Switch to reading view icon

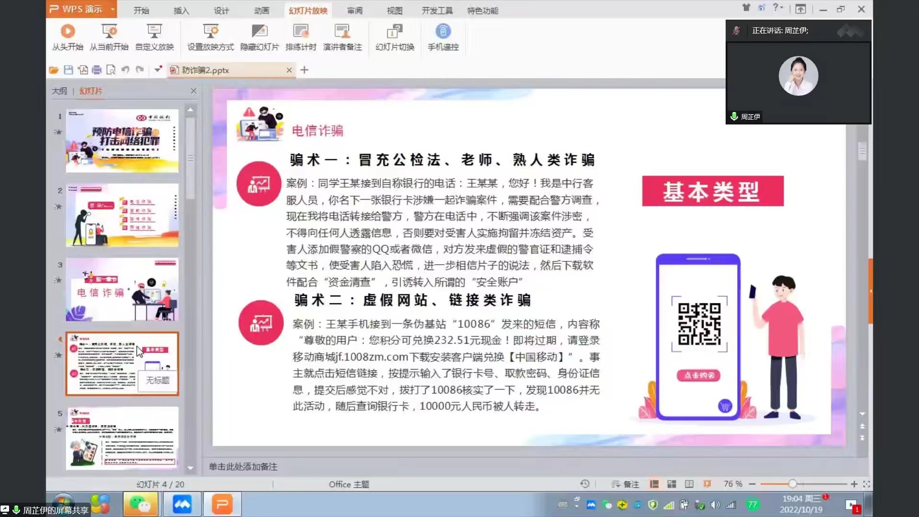pos(689,484)
